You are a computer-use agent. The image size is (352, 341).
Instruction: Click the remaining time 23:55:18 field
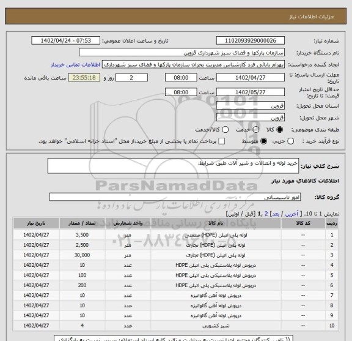(84, 78)
